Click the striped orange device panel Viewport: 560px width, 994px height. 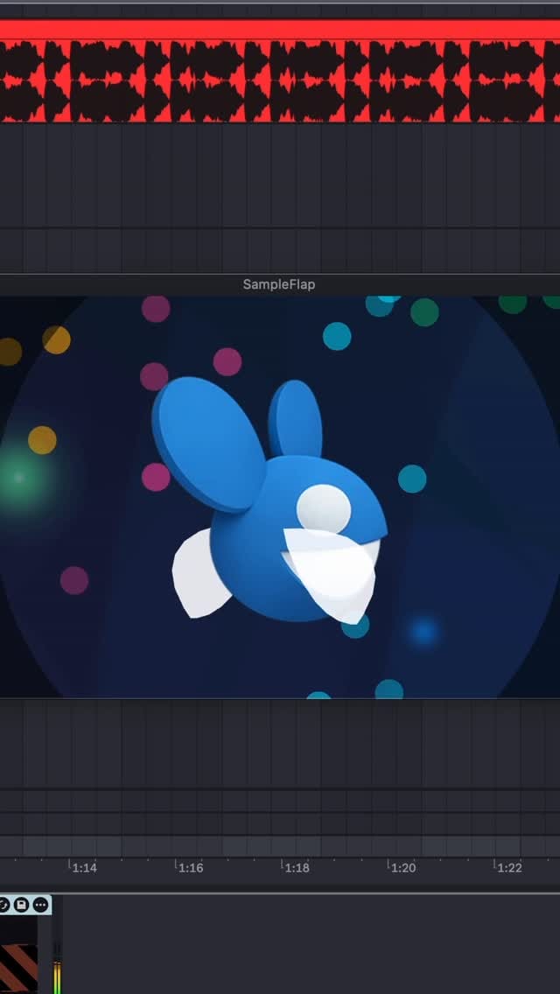(18, 968)
